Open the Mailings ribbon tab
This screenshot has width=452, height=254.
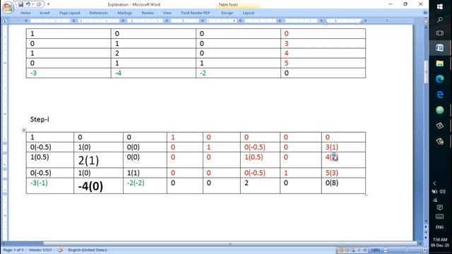coord(124,13)
